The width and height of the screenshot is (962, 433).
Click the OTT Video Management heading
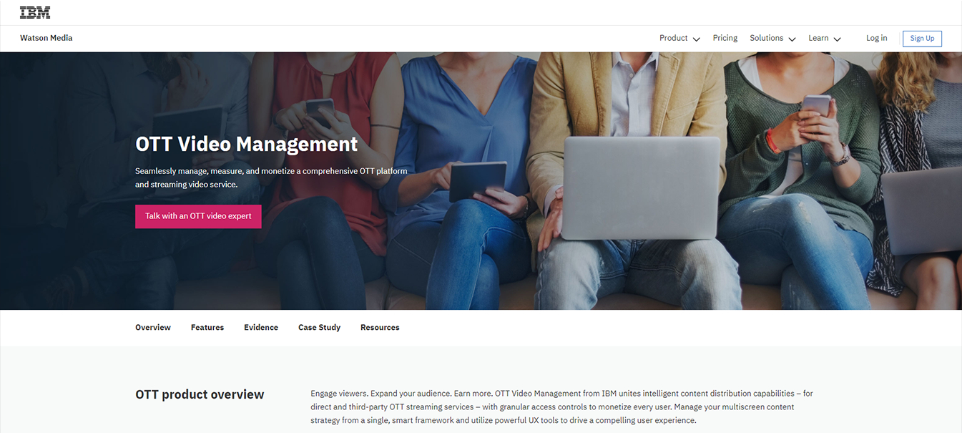247,144
